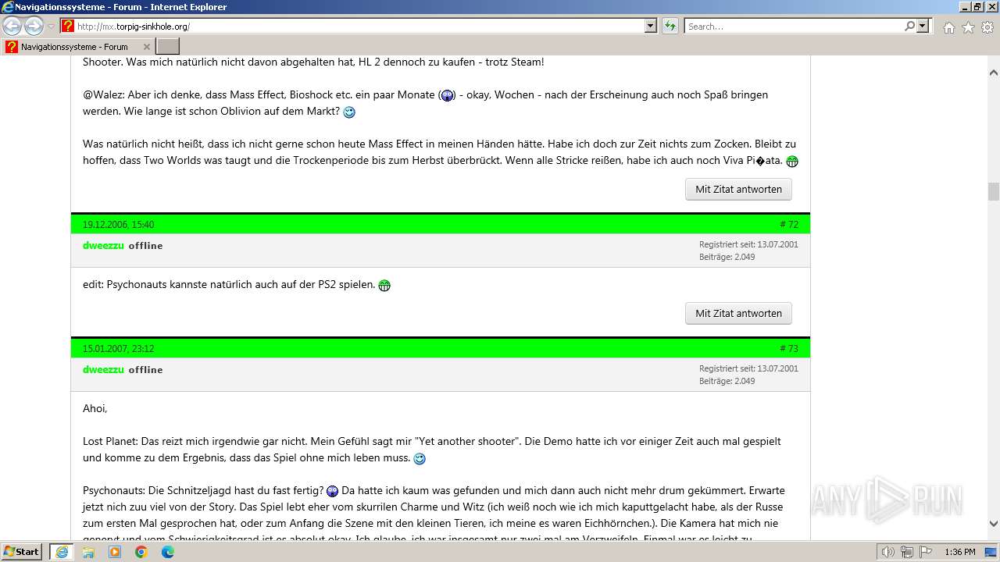Click the date 19.12.2006, 15:40

[x=118, y=224]
